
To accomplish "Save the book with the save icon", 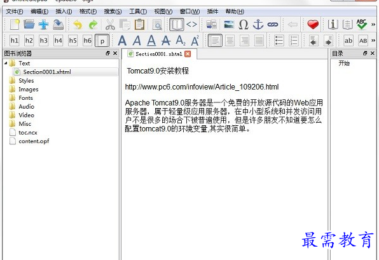I will [x=59, y=25].
